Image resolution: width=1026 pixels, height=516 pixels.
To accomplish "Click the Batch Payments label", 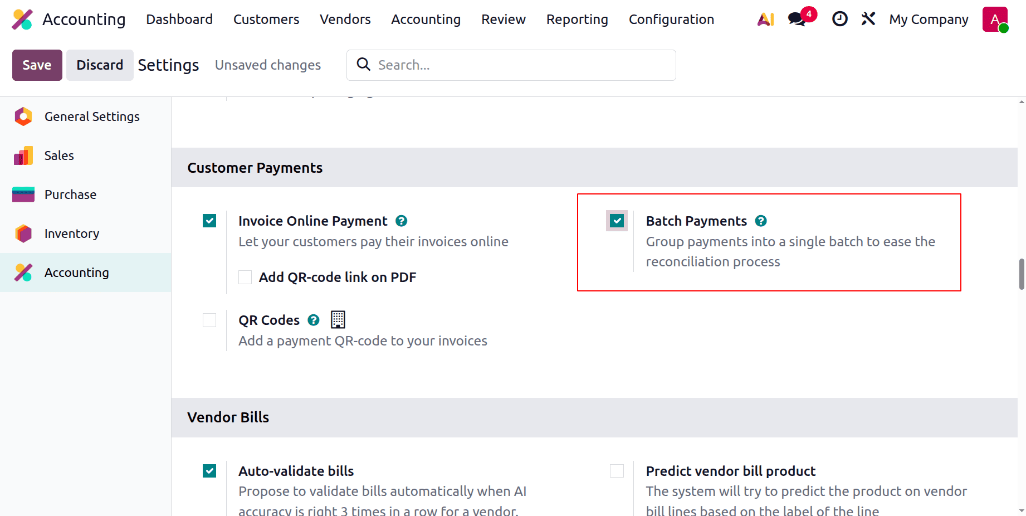I will click(696, 221).
